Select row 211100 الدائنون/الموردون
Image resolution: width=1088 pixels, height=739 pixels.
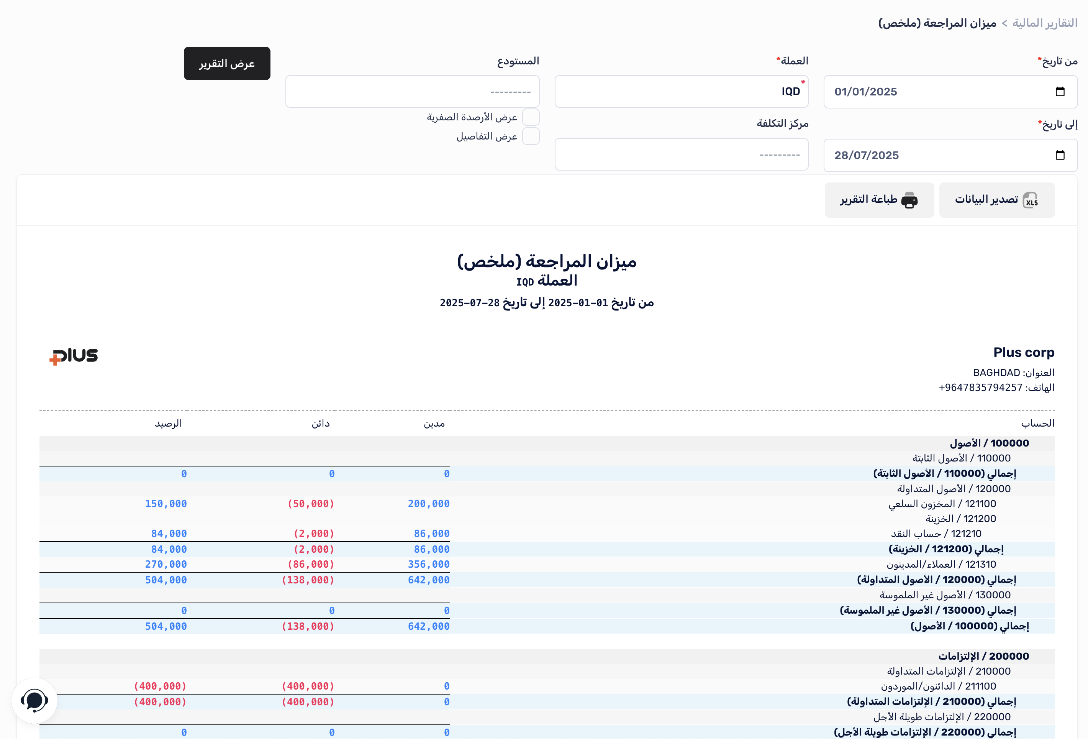point(938,686)
